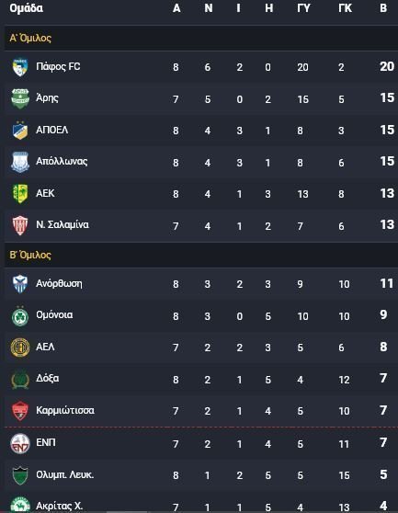Click the ΑΠΟΕΛ team badge
The height and width of the screenshot is (513, 398).
coord(20,131)
